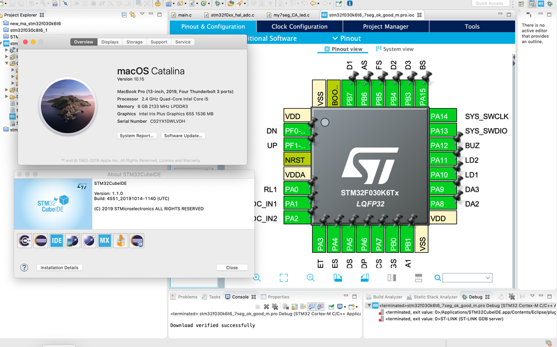Image resolution: width=557 pixels, height=347 pixels.
Task: Open the Build Analyzer tab
Action: (x=384, y=297)
